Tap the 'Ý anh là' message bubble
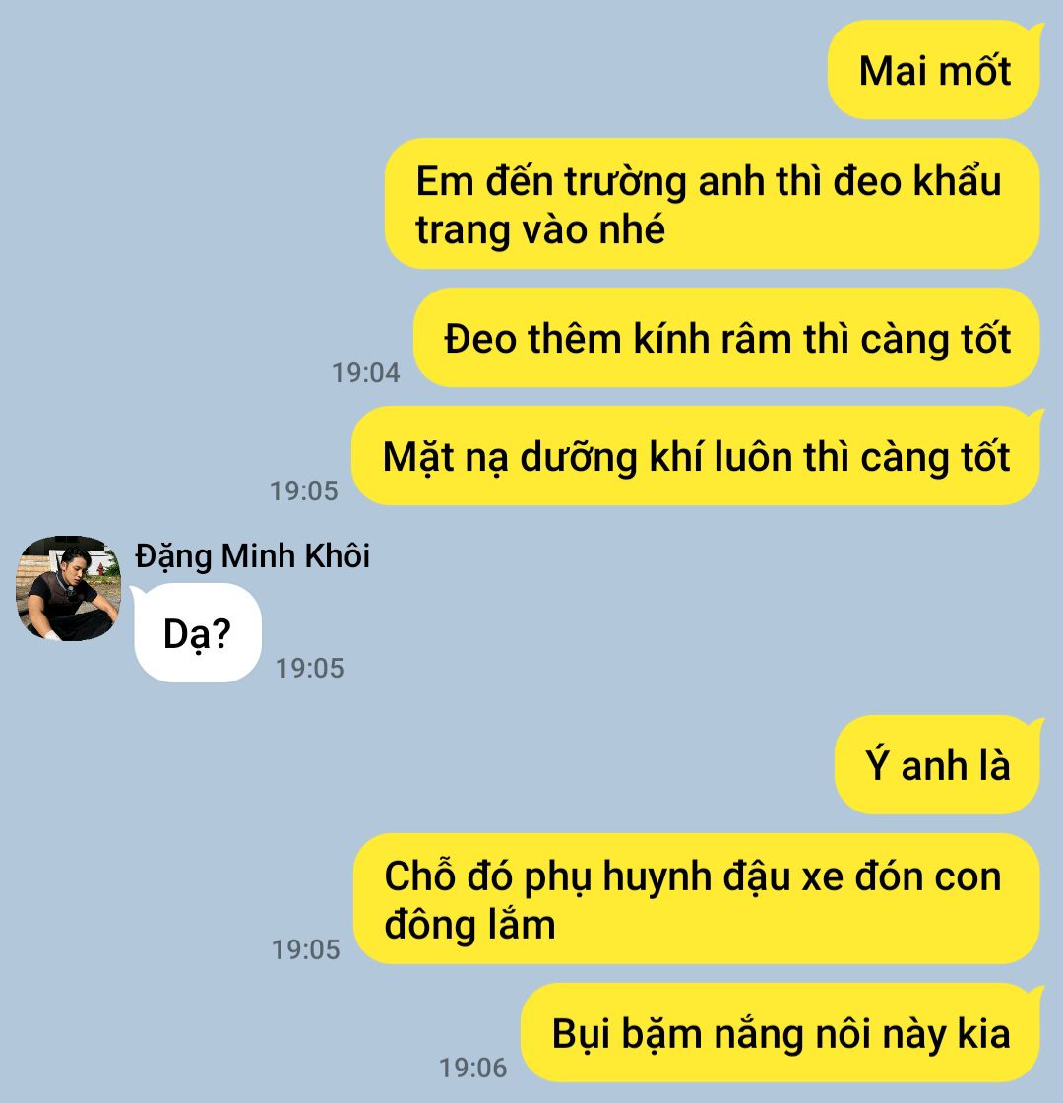Viewport: 1063px width, 1103px height. pyautogui.click(x=937, y=764)
